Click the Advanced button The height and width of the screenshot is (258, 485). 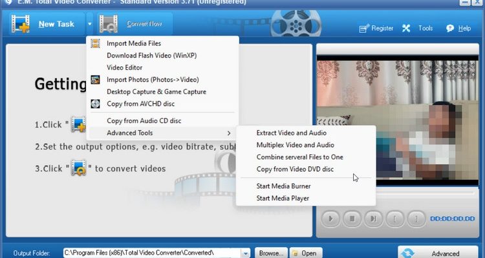coord(438,252)
